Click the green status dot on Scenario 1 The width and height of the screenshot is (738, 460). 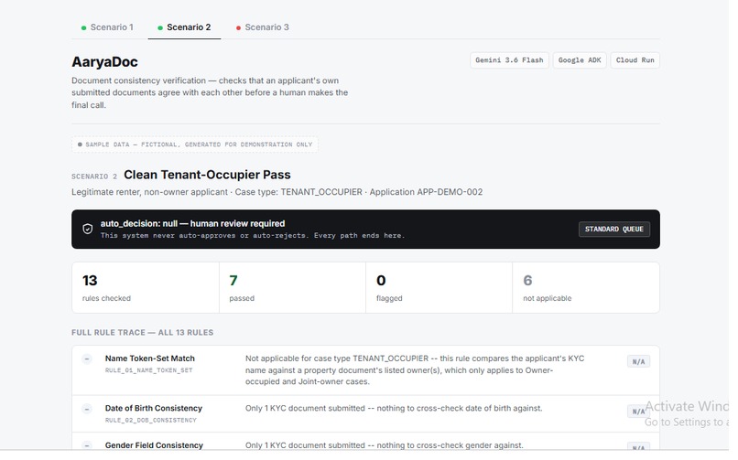coord(83,27)
